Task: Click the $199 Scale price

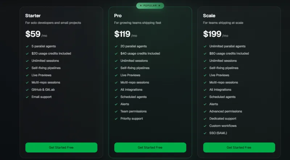Action: (x=212, y=34)
